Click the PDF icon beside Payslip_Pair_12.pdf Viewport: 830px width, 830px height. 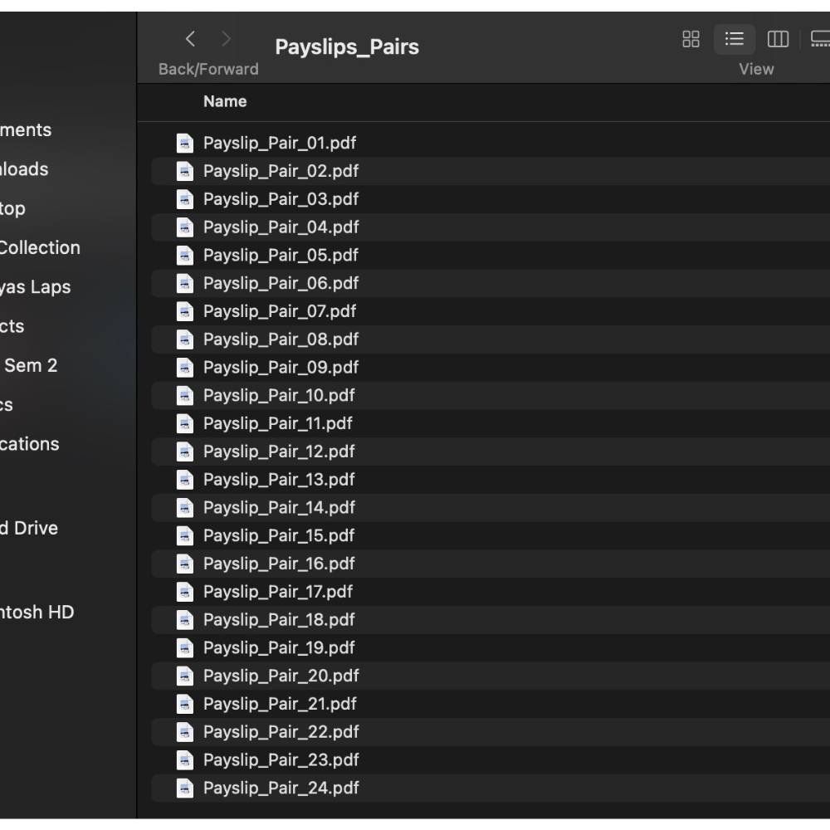184,452
